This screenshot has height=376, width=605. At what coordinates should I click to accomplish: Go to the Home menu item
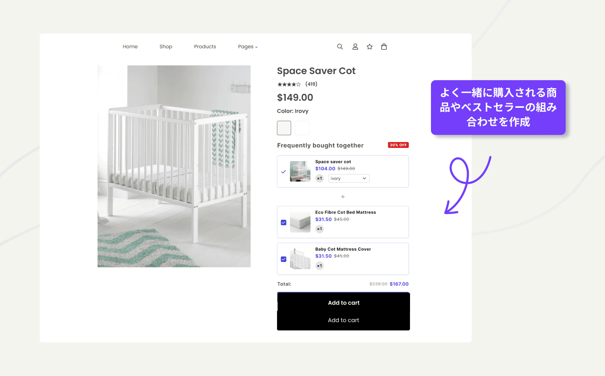[x=130, y=47]
